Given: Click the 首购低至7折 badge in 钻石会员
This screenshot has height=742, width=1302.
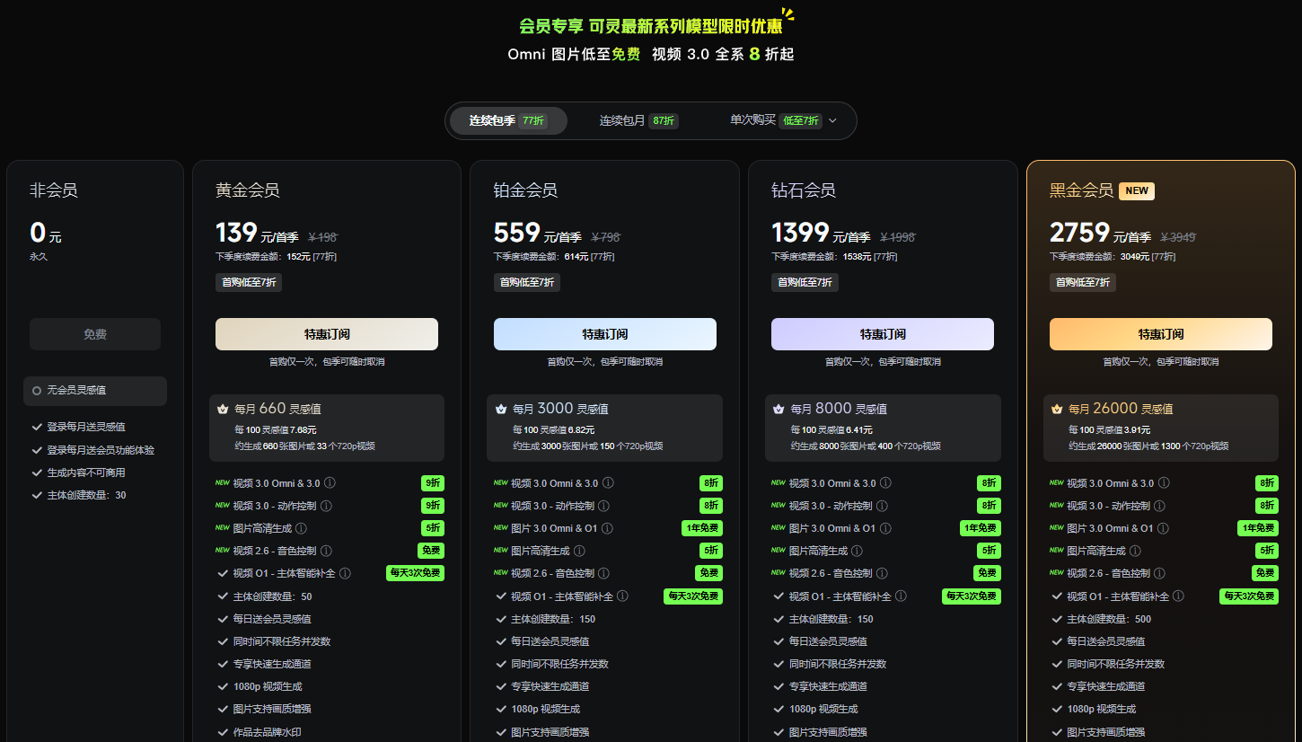Looking at the screenshot, I should [x=804, y=281].
